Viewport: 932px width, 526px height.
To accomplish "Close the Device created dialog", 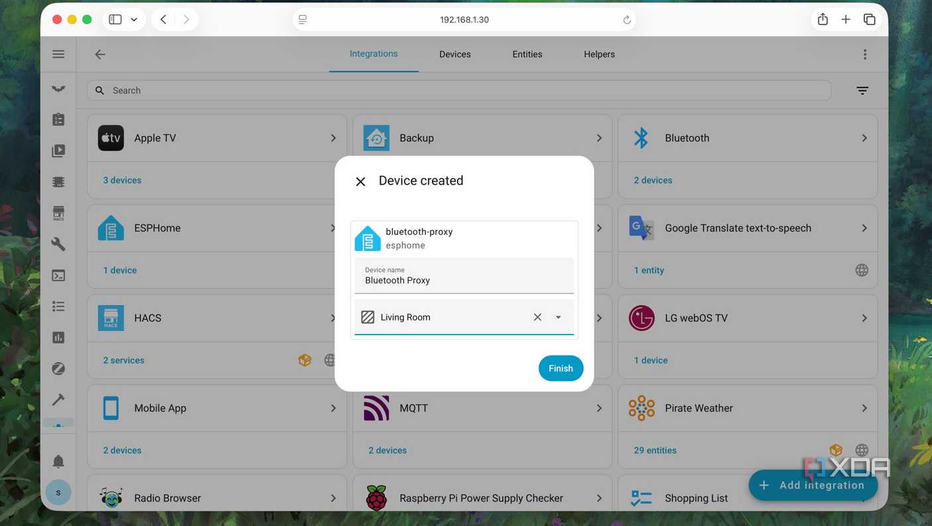I will [x=360, y=182].
